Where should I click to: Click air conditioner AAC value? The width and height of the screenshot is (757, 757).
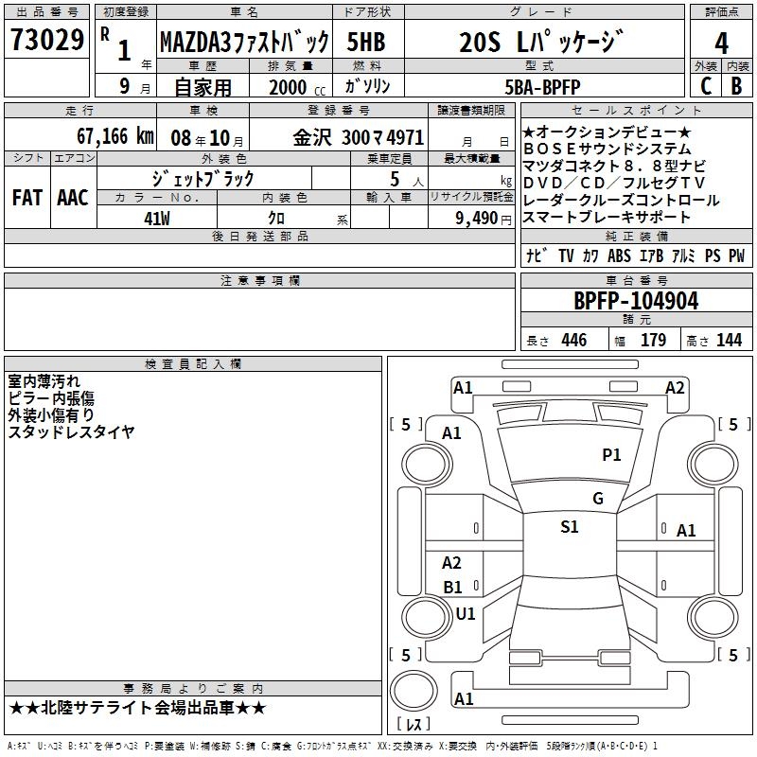click(x=73, y=198)
